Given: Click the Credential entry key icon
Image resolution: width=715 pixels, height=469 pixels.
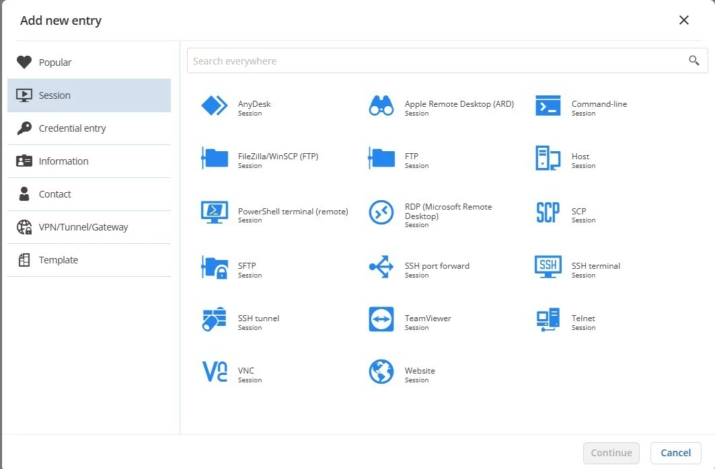Looking at the screenshot, I should 24,128.
